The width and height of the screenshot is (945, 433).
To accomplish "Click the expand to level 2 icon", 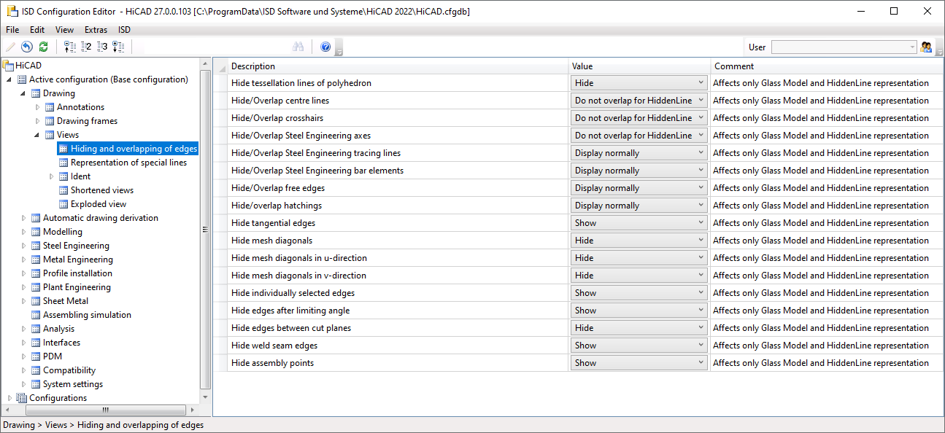I will point(86,47).
